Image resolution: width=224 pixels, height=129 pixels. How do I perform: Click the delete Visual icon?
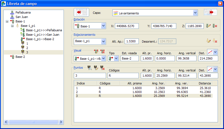102,51
